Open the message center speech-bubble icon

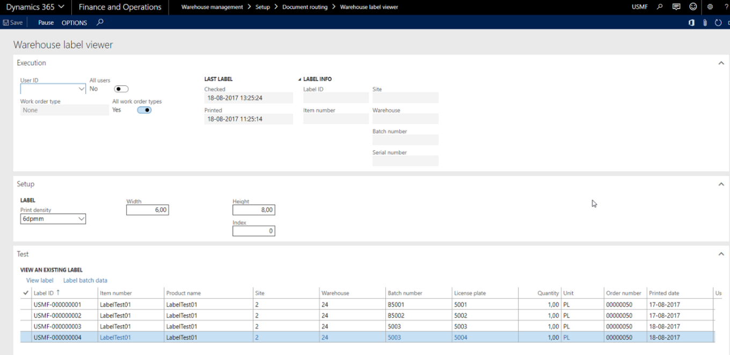[676, 6]
